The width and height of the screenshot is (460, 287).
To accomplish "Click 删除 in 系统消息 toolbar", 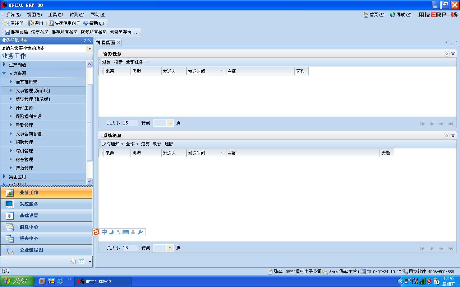I will 169,144.
